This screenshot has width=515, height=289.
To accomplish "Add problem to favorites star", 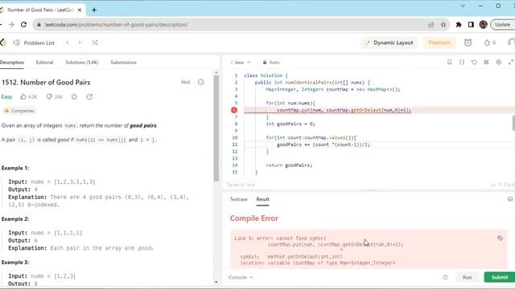I will 74,96.
